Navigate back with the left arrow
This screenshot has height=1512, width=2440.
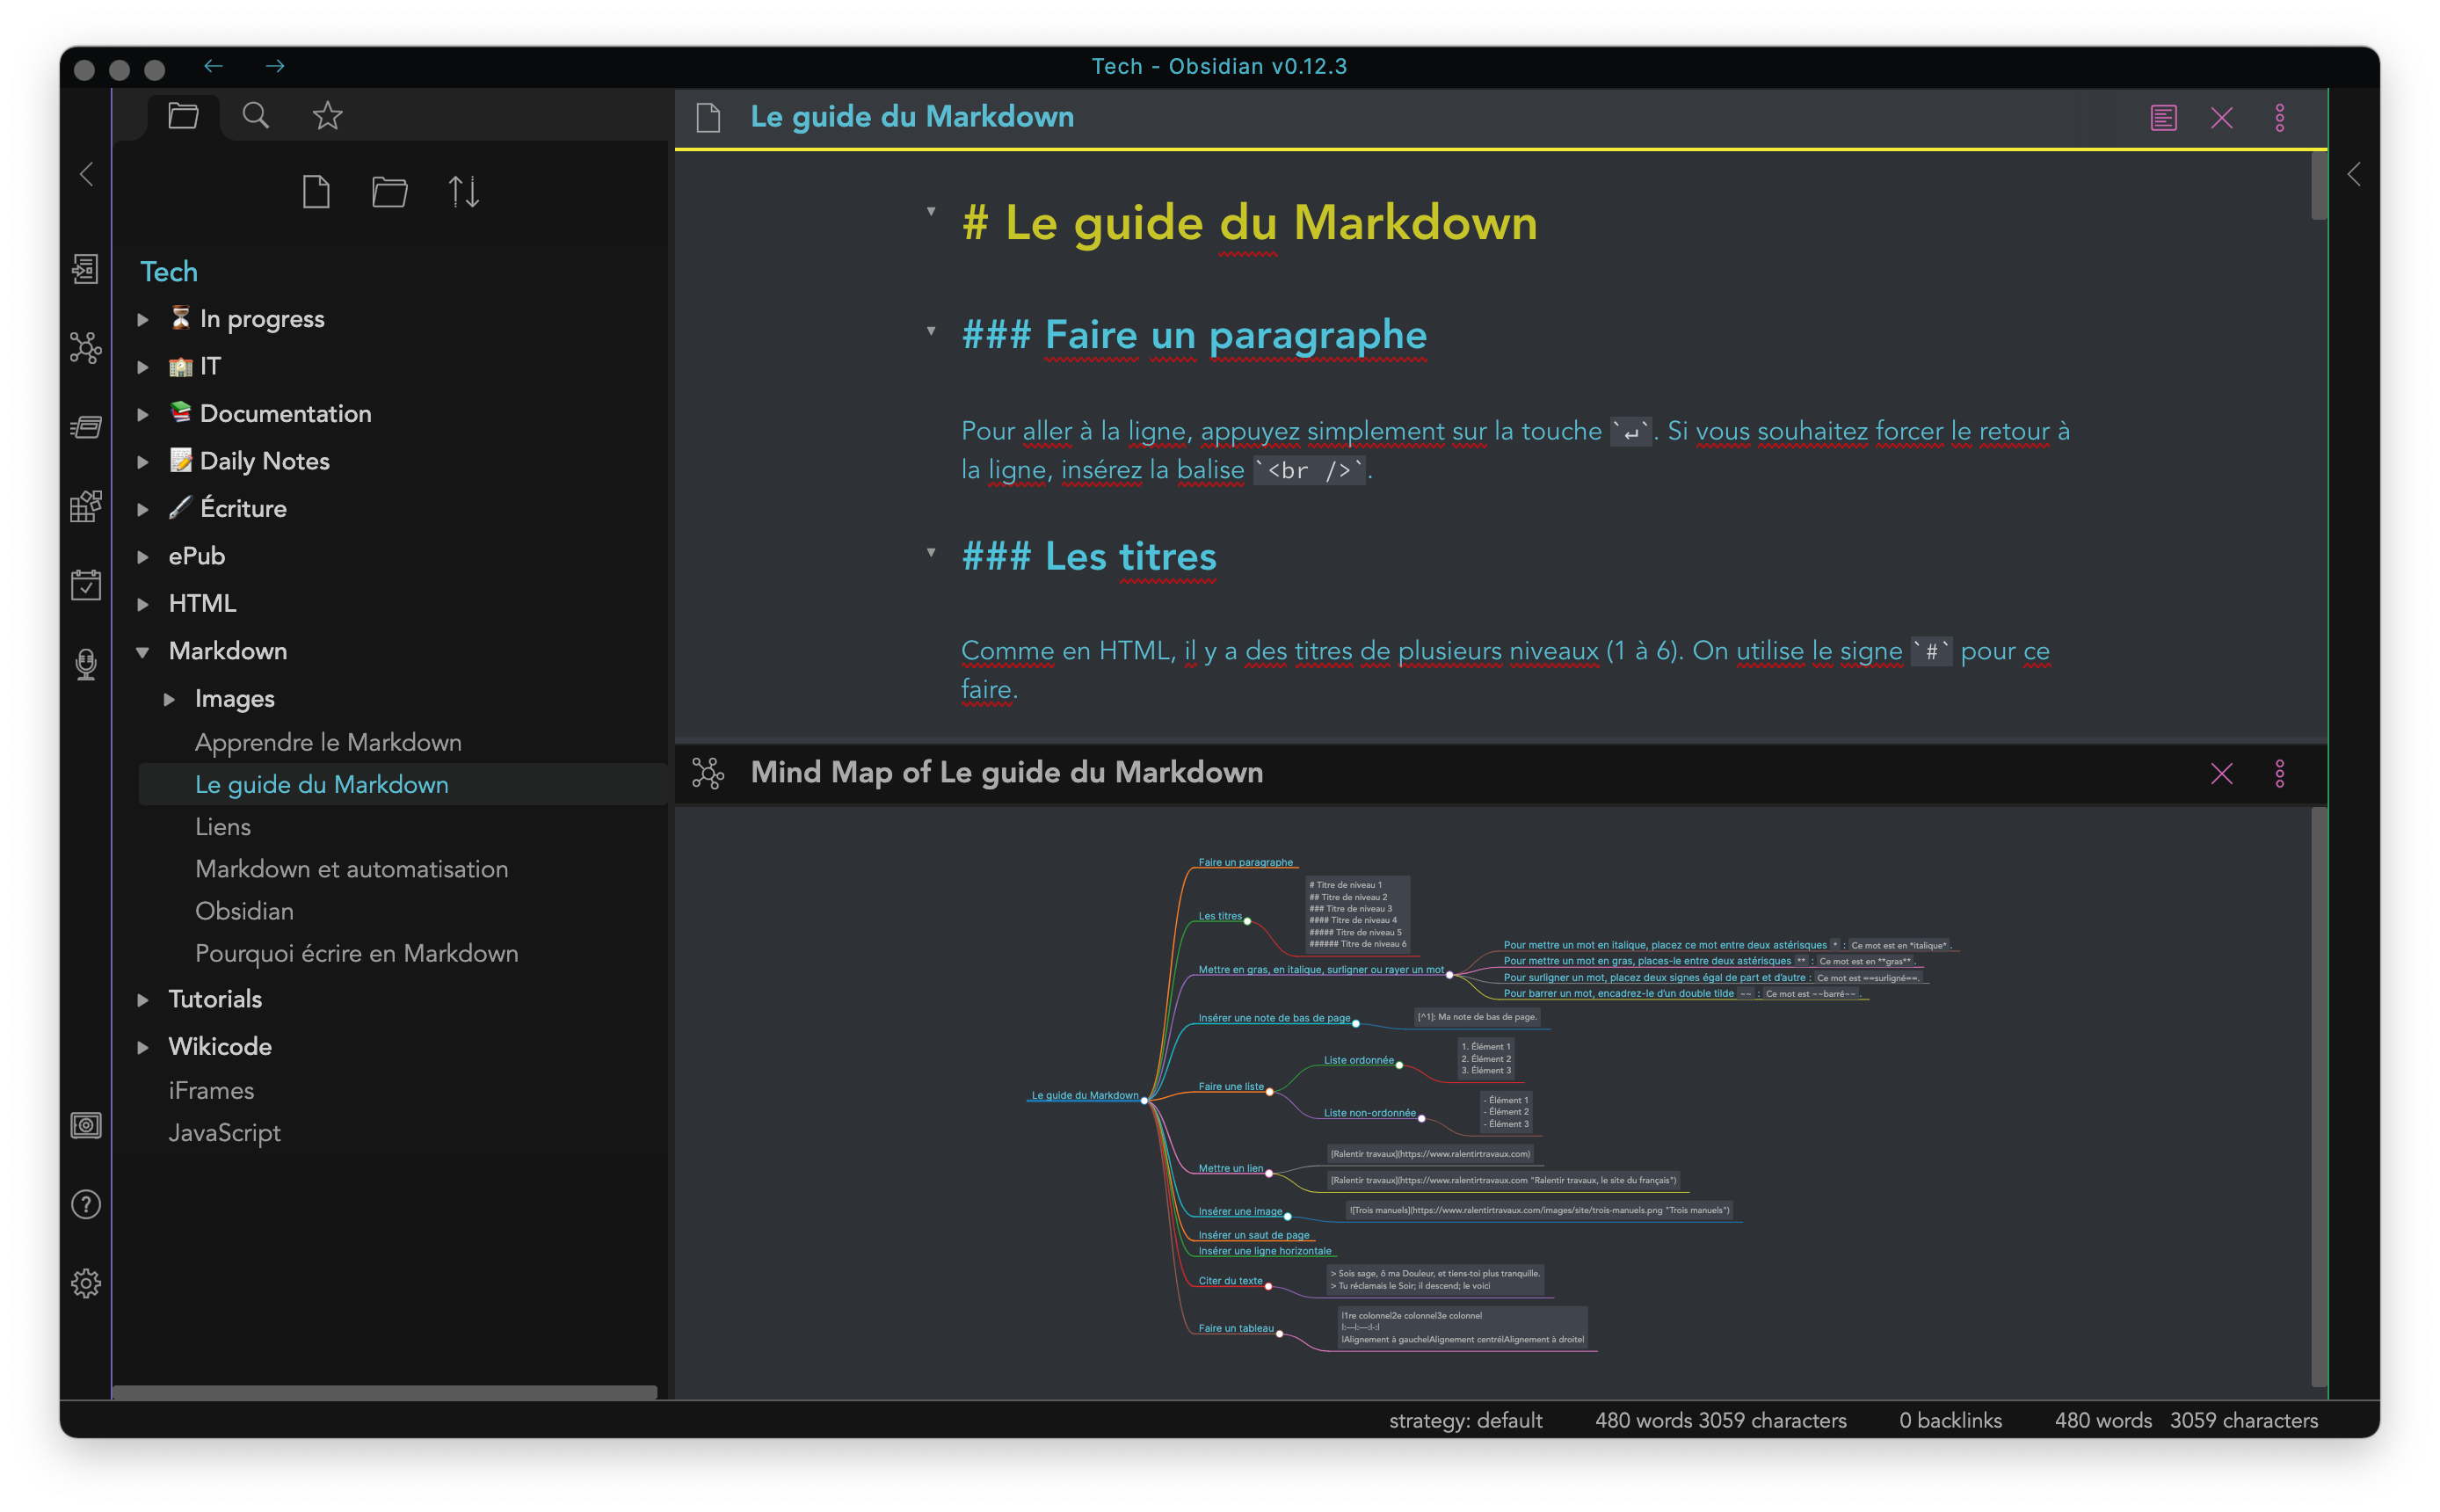pos(213,66)
